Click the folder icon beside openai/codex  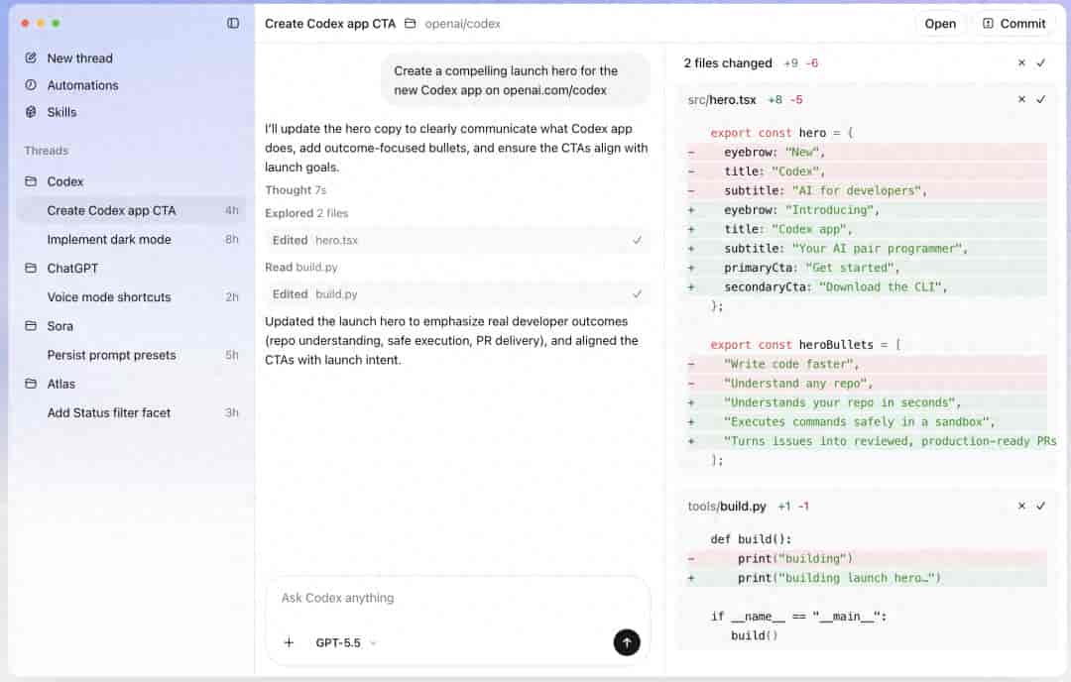tap(410, 23)
